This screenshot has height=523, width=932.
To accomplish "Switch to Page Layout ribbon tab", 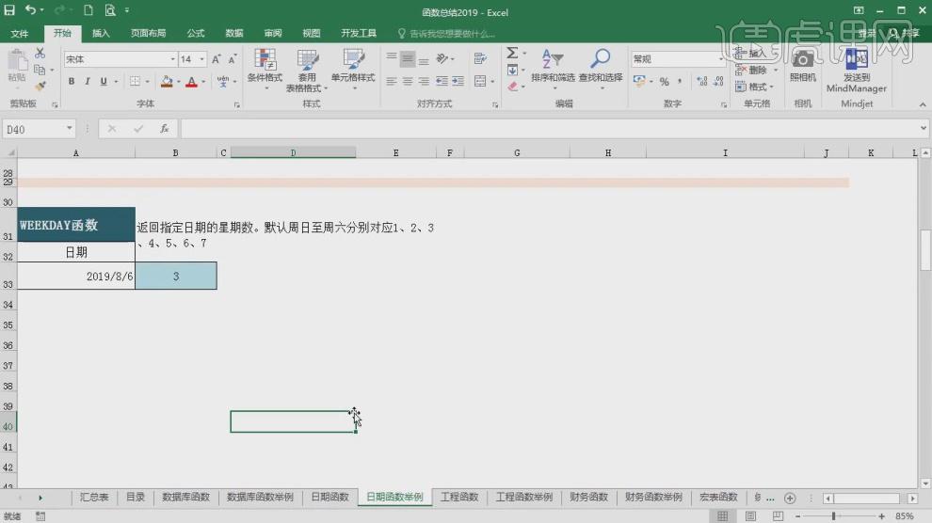I will 148,33.
